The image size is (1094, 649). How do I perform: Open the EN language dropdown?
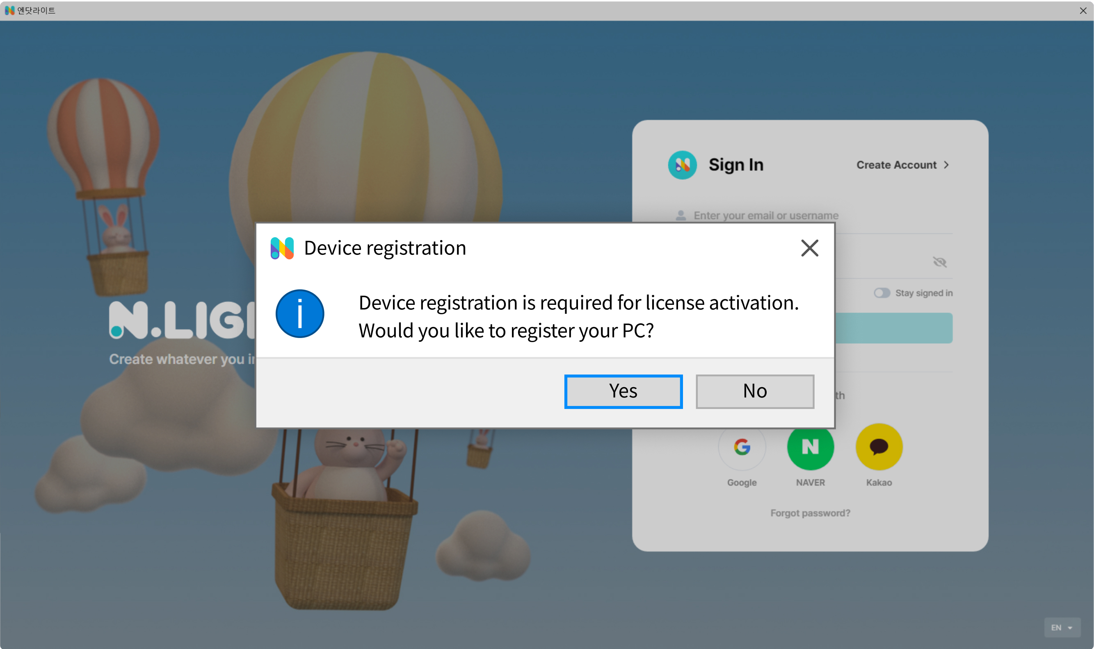pos(1062,628)
